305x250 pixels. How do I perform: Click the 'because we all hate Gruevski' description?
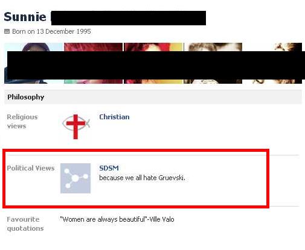click(x=142, y=178)
